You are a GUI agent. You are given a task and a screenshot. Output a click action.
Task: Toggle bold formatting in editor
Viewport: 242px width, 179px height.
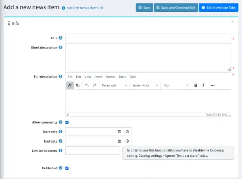[196, 85]
